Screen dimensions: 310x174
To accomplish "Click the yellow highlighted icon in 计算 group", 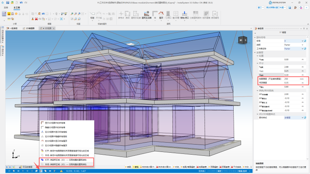I will [x=9, y=14].
